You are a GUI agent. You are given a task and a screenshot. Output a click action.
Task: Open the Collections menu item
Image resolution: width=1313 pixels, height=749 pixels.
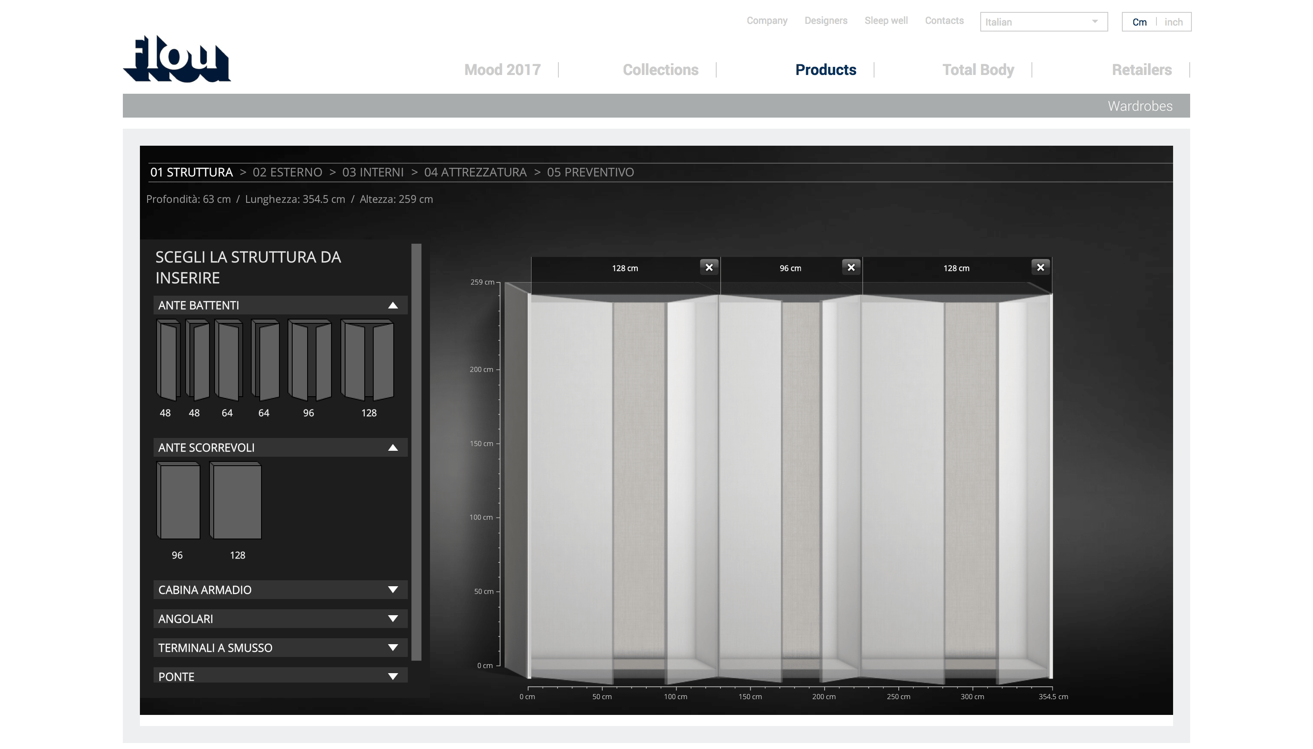pyautogui.click(x=661, y=69)
